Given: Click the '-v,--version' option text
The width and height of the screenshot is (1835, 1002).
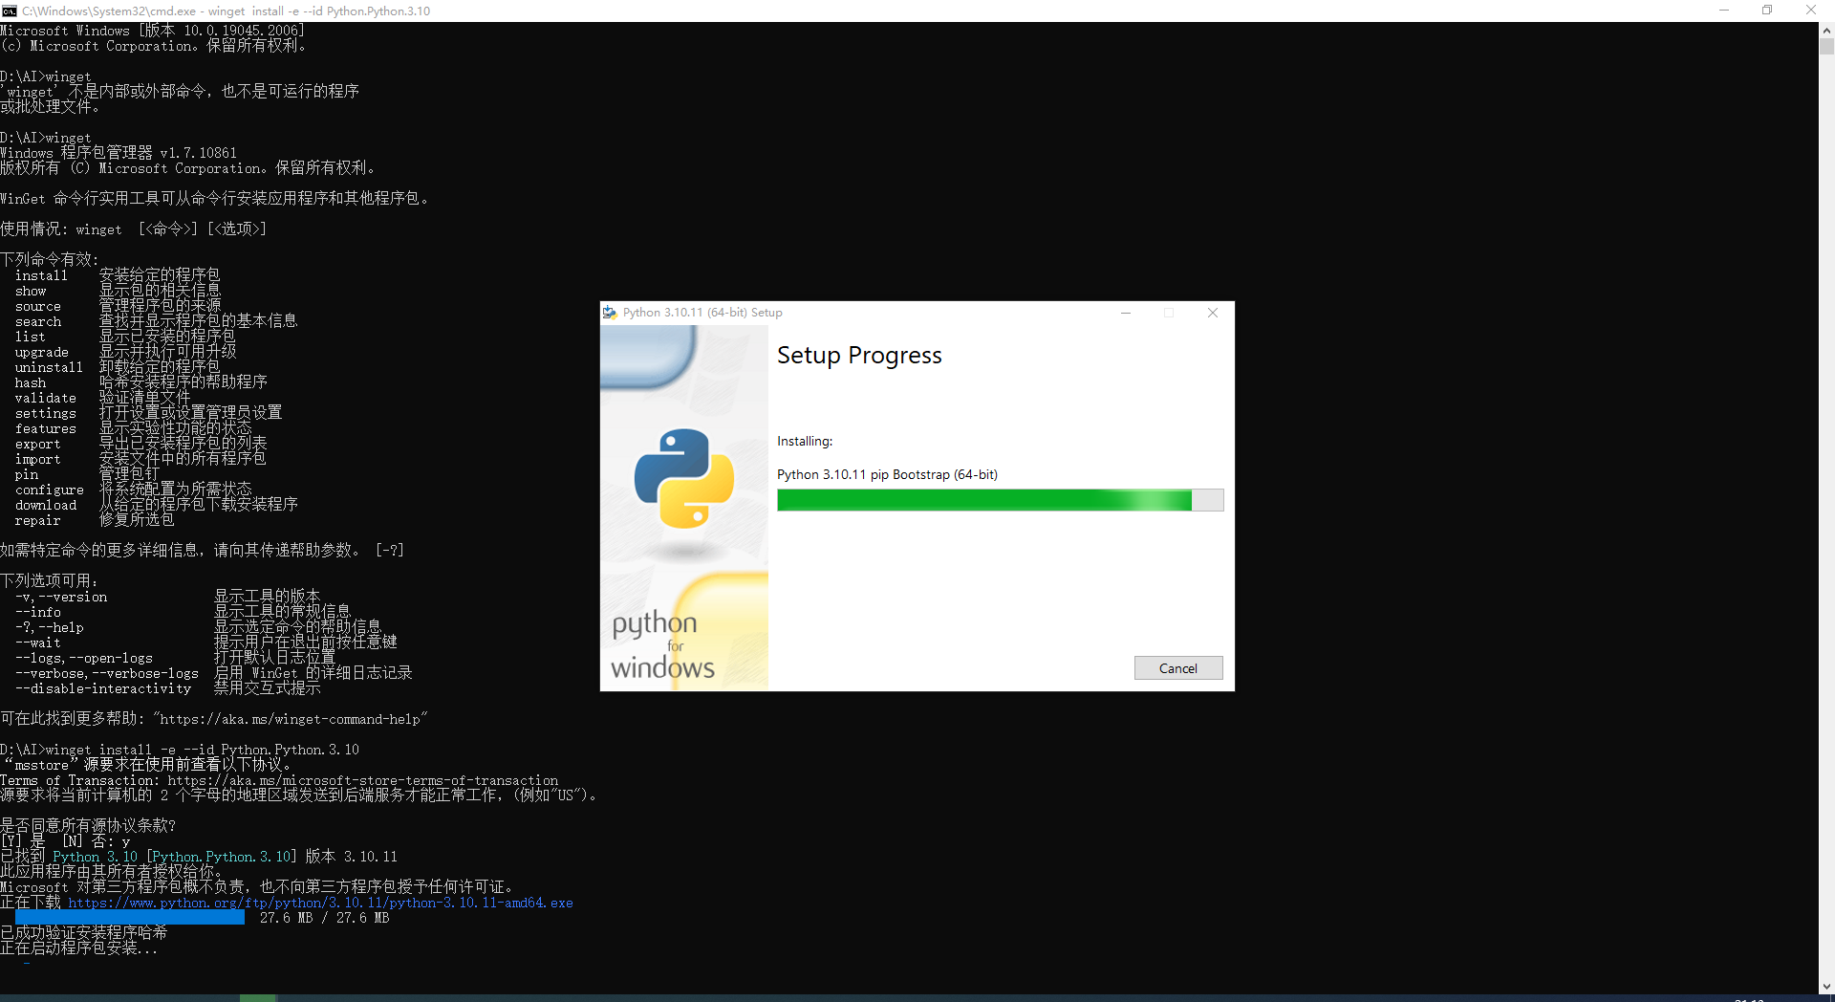Looking at the screenshot, I should pyautogui.click(x=61, y=597).
